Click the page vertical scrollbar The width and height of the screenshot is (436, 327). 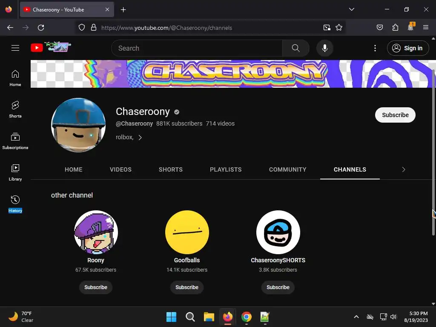[433, 152]
